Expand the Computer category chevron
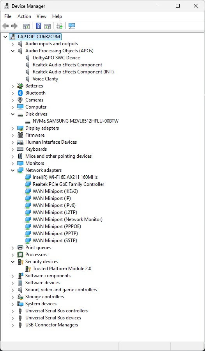Viewport: 205px width, 351px height. [13, 107]
